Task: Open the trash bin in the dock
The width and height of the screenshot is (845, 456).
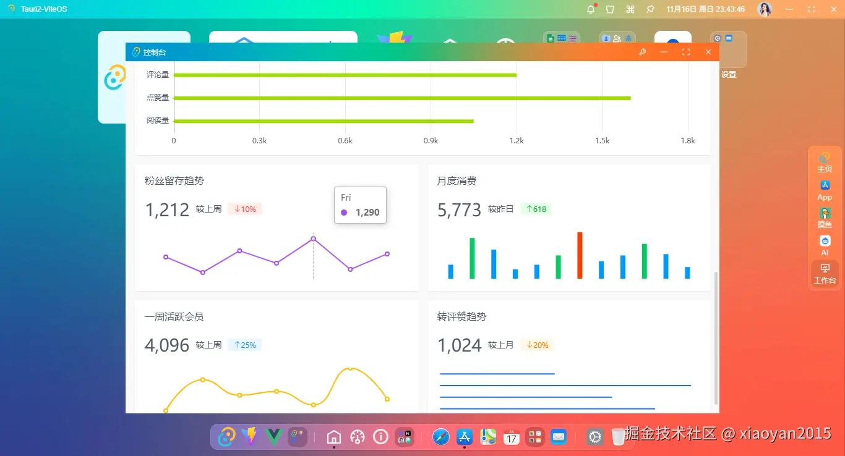Action: (618, 437)
